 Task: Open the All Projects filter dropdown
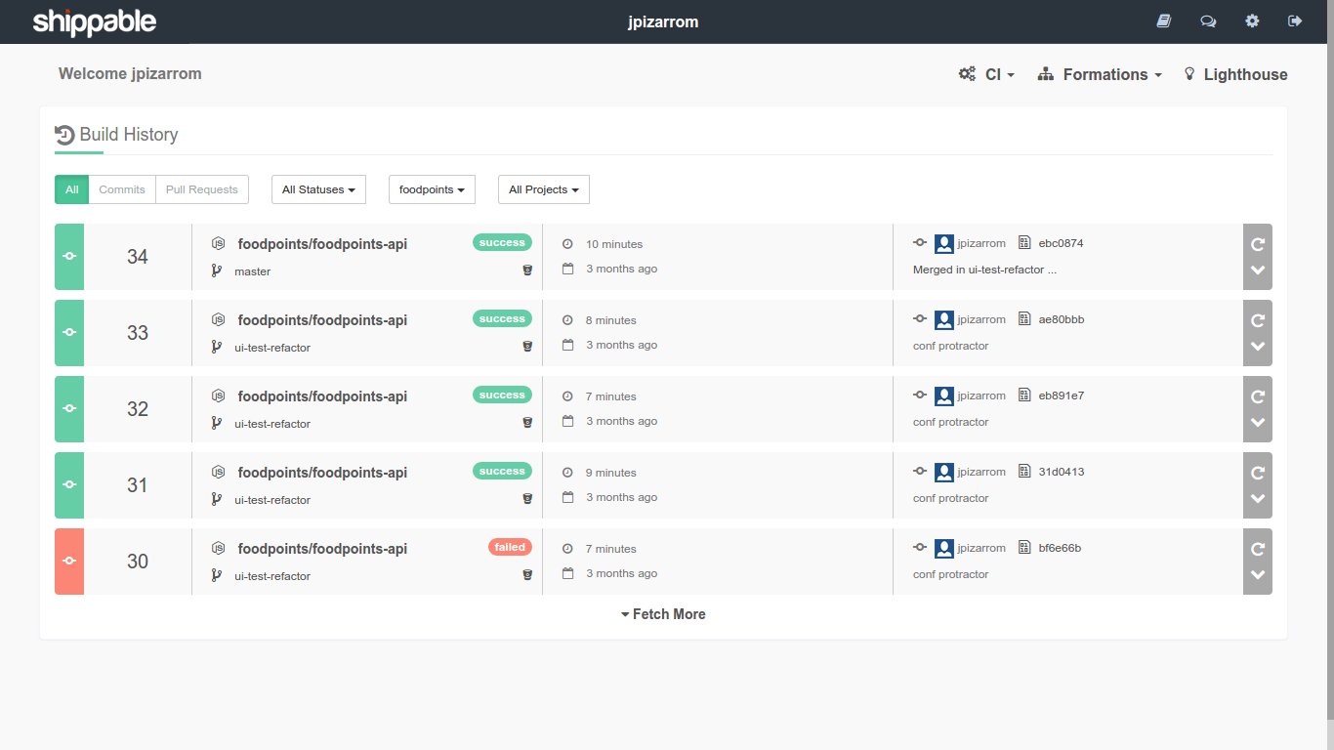(544, 189)
